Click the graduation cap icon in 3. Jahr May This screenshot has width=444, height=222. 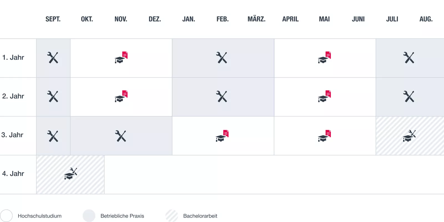click(x=324, y=136)
